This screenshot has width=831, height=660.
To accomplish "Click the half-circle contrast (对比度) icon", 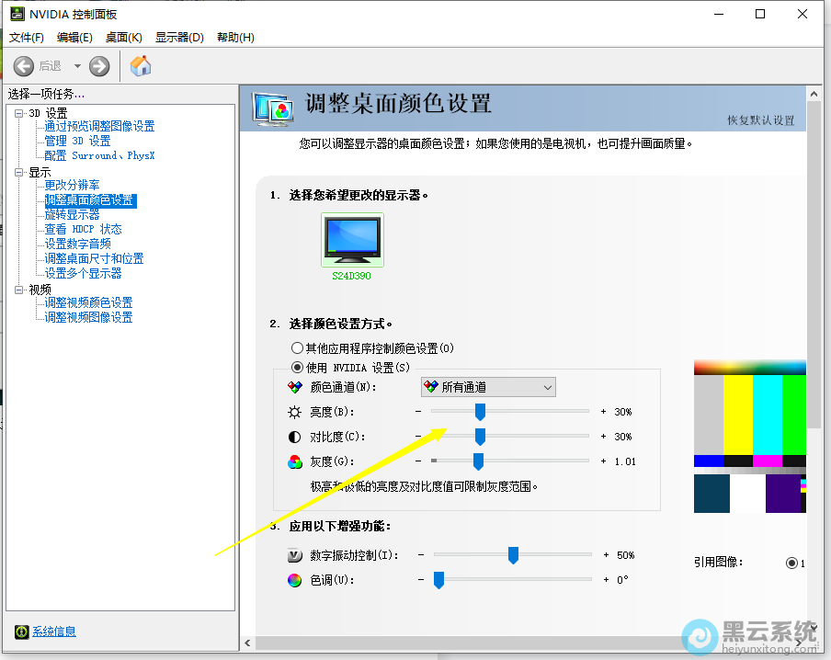I will pos(294,436).
